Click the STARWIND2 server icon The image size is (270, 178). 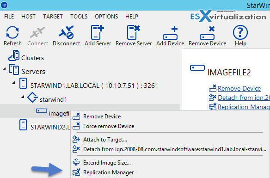tap(23, 125)
